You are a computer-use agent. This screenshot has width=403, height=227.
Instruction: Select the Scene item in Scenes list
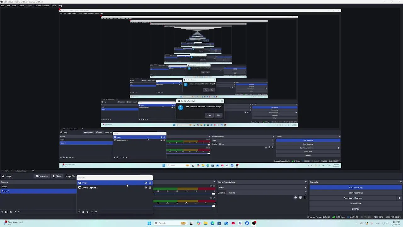(38, 187)
